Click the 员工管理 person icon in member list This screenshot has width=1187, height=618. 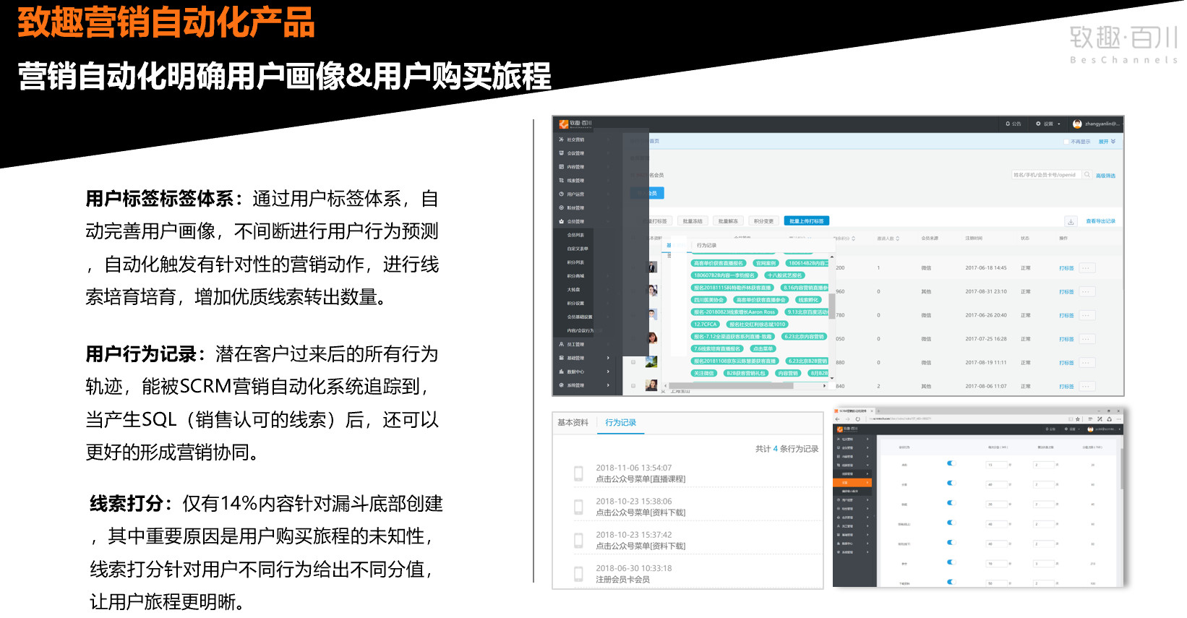coord(561,344)
